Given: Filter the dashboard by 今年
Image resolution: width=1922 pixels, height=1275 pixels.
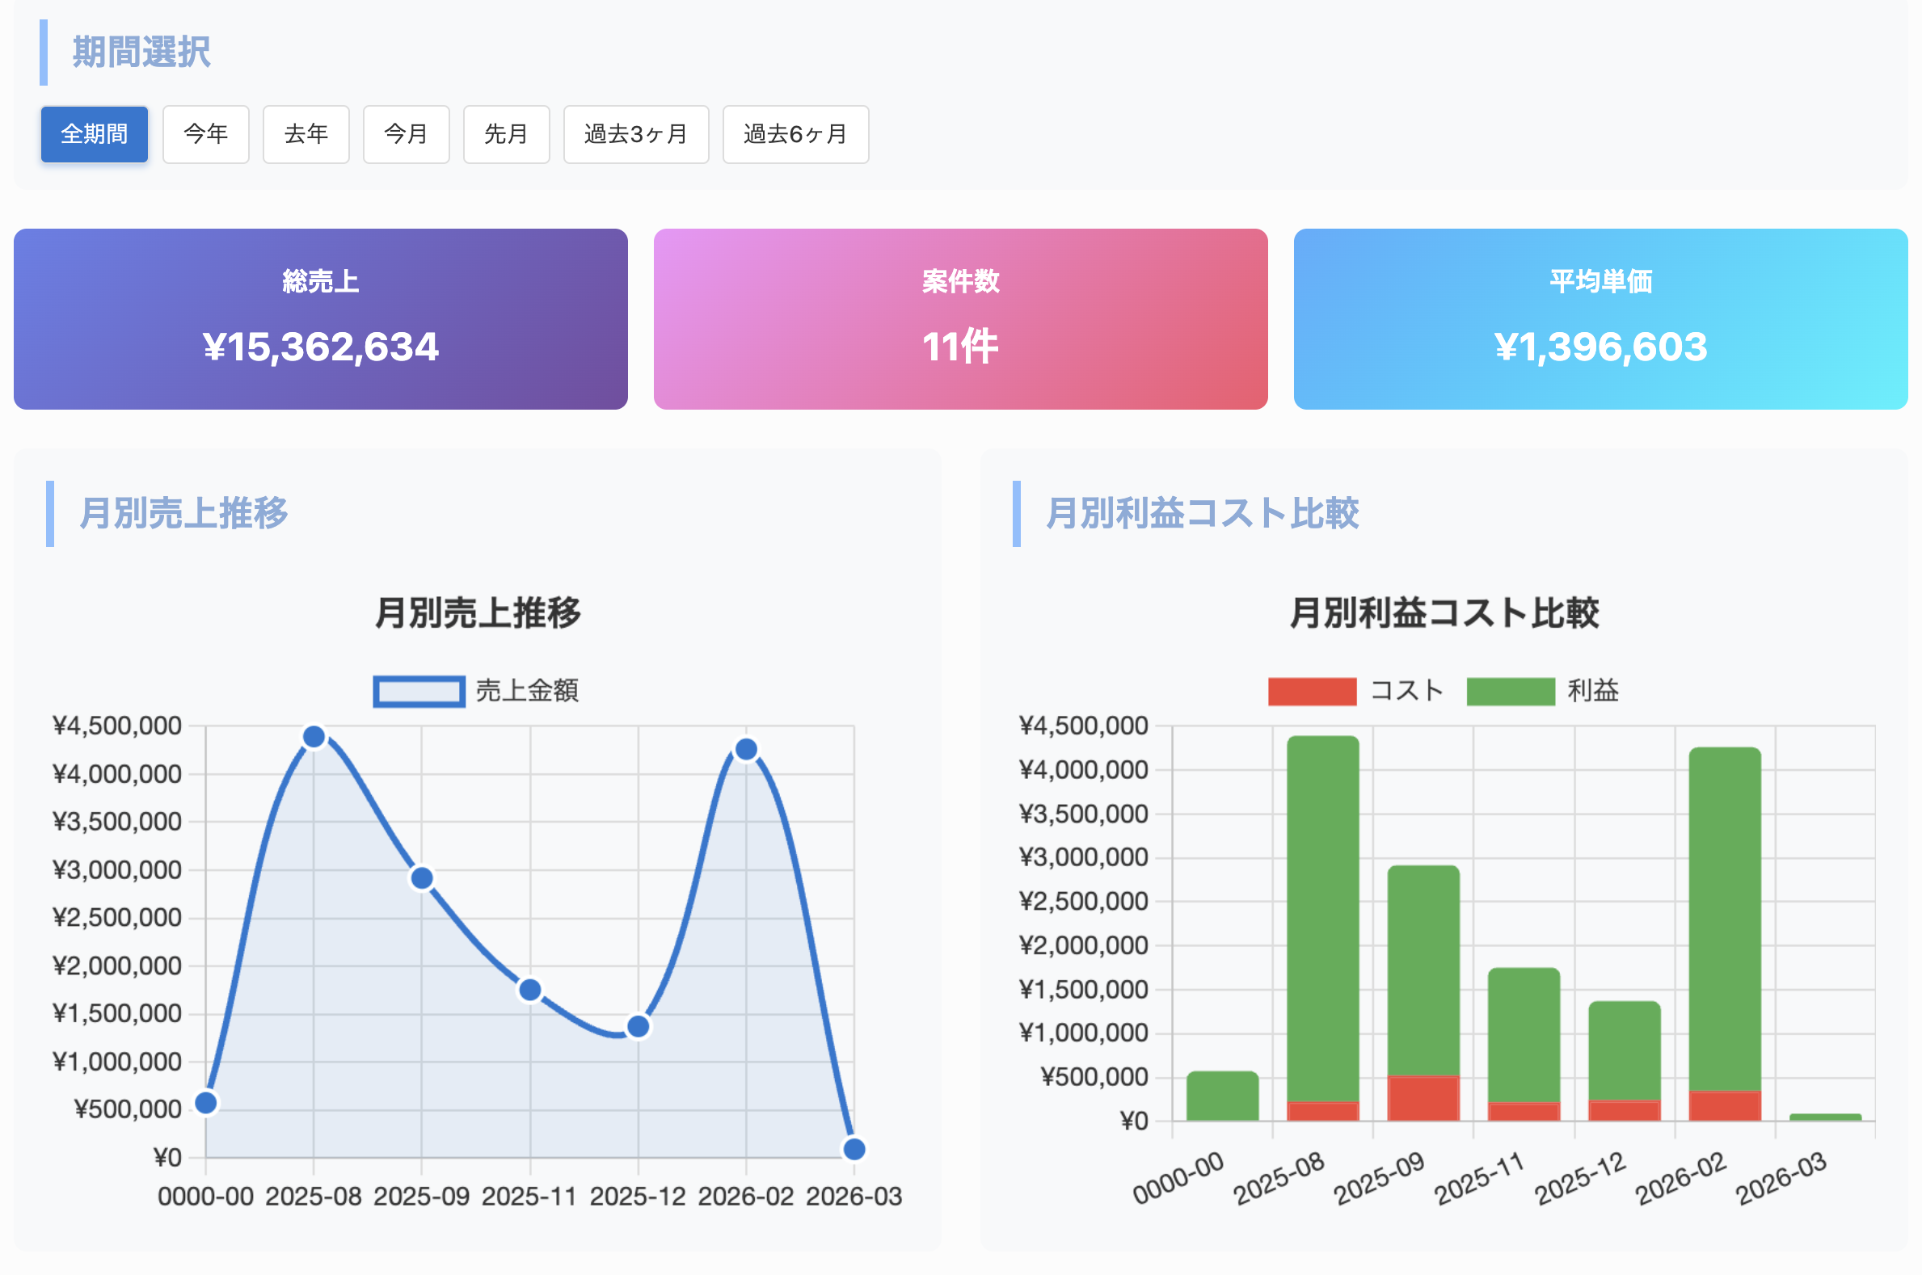Looking at the screenshot, I should (x=205, y=134).
